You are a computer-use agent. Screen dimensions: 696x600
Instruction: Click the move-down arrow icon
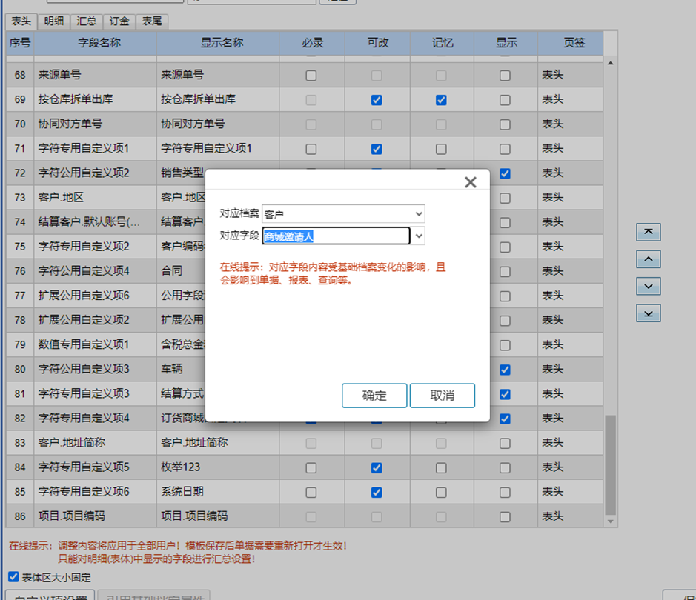(648, 286)
